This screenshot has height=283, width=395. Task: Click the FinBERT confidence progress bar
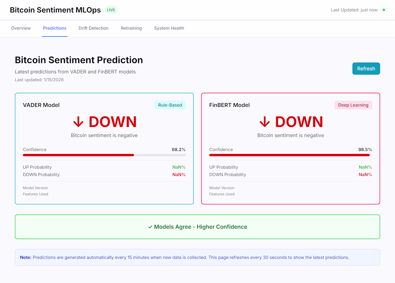pos(291,155)
